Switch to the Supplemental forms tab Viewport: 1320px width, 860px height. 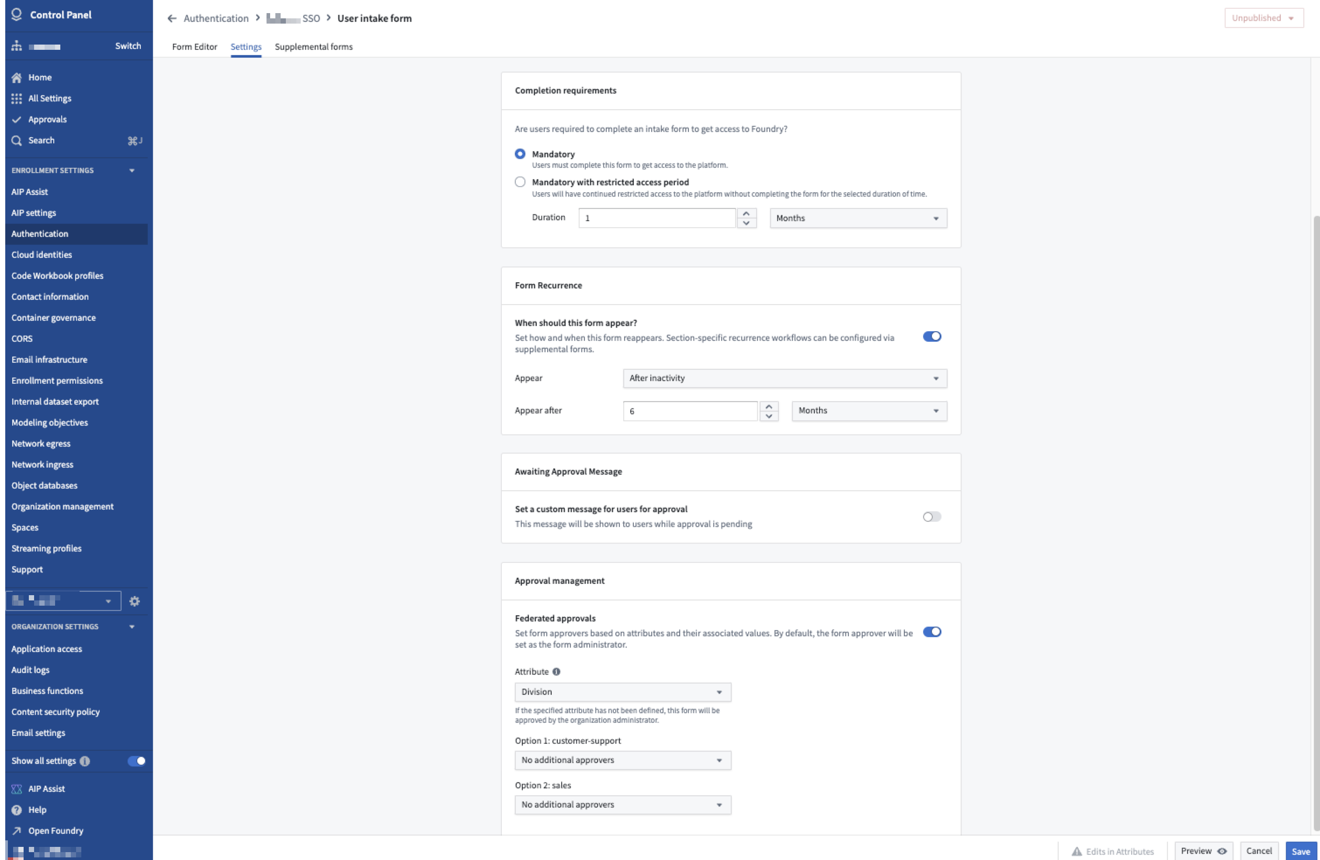(x=314, y=47)
